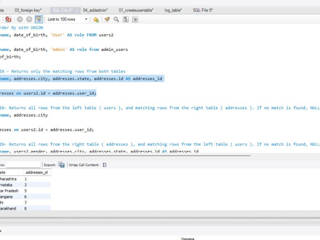320x240 pixels.
Task: Open the magnifier find panel icon
Action: pos(116,20)
